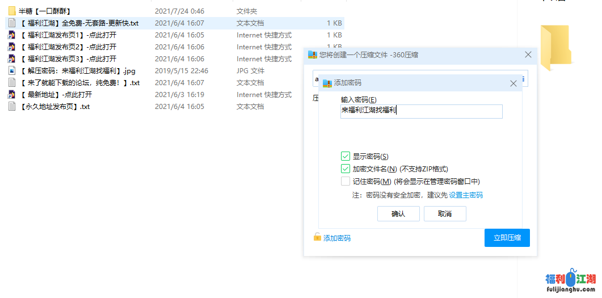This screenshot has height=298, width=602.
Task: Click the 立即压缩 button
Action: 507,238
